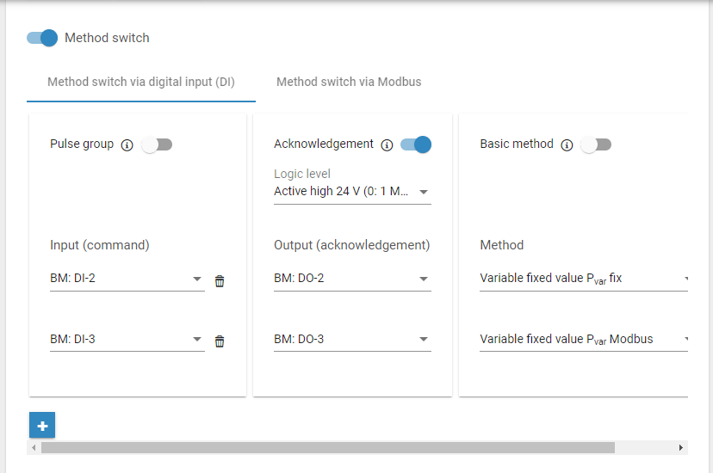713x473 pixels.
Task: Delete the BM: DI-3 input row
Action: click(x=220, y=341)
